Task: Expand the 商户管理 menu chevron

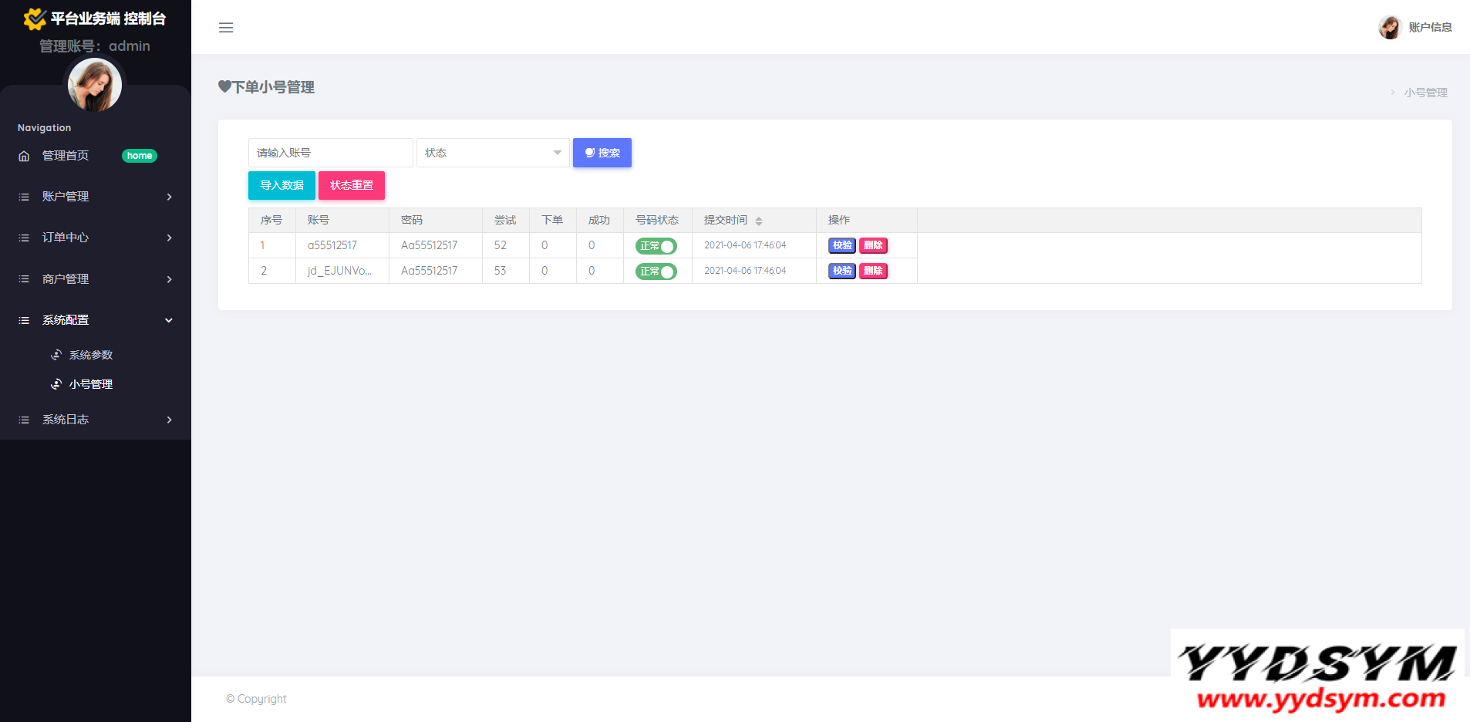Action: [x=169, y=279]
